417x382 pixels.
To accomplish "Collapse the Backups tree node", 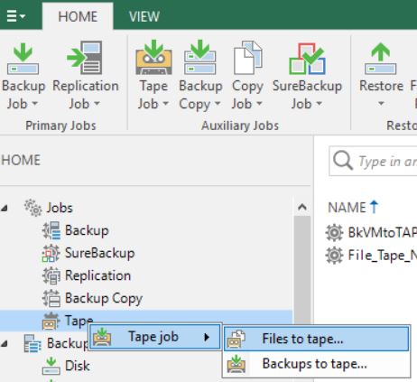I will pyautogui.click(x=5, y=343).
